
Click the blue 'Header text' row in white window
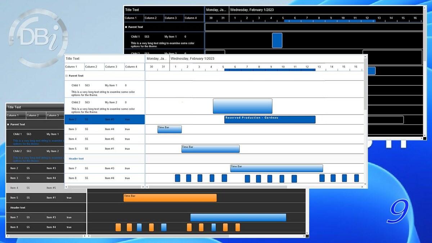coord(105,159)
